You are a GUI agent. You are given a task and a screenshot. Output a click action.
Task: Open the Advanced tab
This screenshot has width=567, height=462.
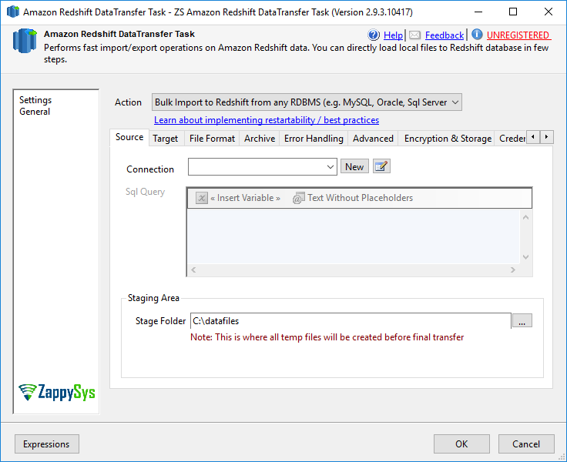pos(373,139)
